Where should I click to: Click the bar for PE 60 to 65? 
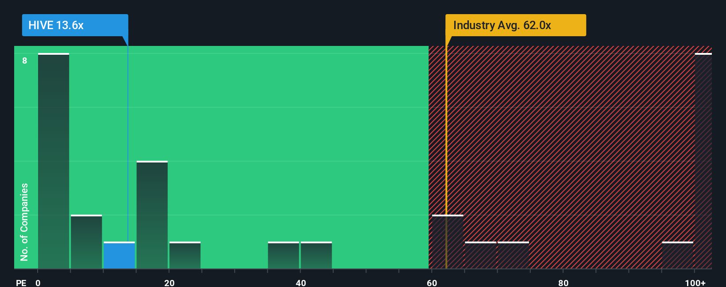pyautogui.click(x=448, y=242)
